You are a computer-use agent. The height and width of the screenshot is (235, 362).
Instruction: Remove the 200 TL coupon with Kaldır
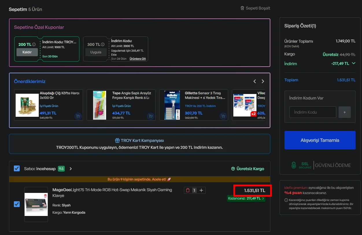[27, 52]
